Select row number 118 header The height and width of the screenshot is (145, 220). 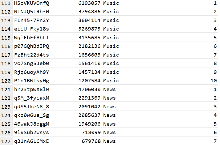point(6,63)
